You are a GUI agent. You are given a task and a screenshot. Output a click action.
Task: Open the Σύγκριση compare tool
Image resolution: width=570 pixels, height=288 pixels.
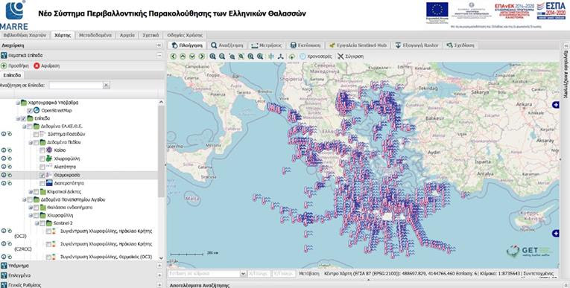click(x=350, y=57)
